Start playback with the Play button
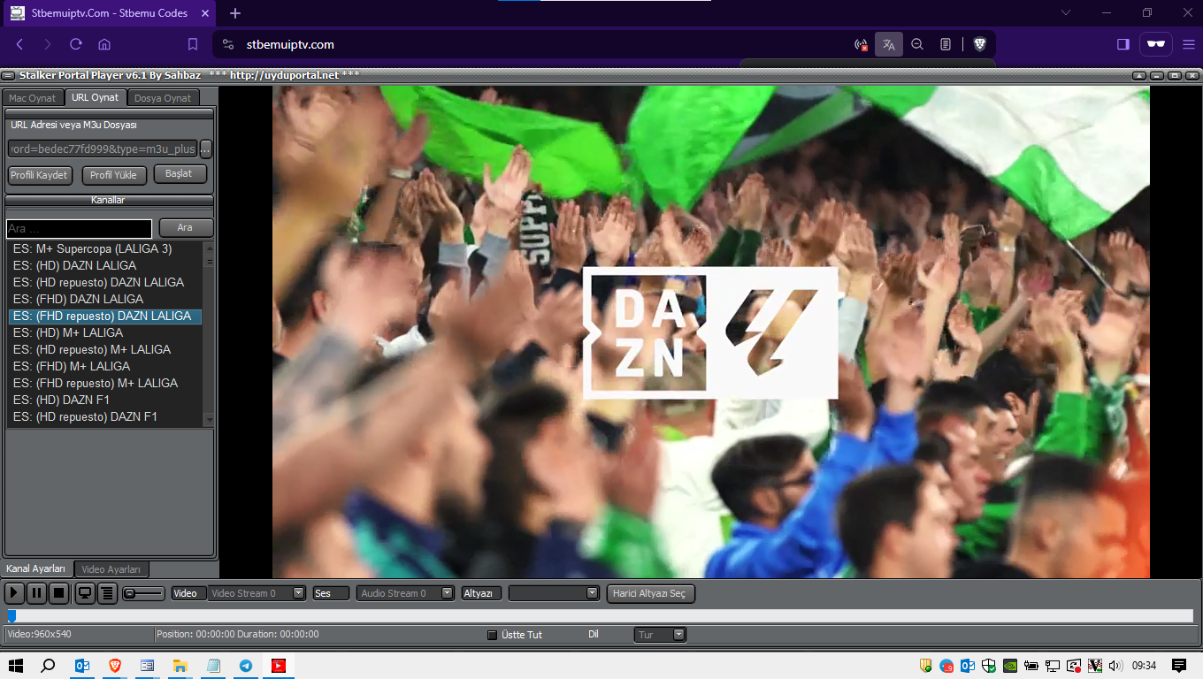Image resolution: width=1203 pixels, height=679 pixels. tap(14, 593)
